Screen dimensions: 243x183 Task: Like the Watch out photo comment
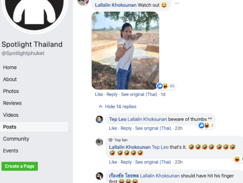pos(99,94)
